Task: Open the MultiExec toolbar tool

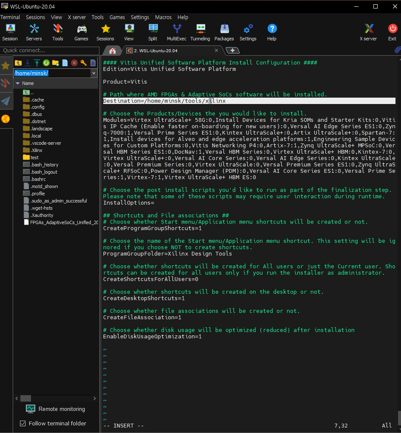Action: pyautogui.click(x=176, y=32)
